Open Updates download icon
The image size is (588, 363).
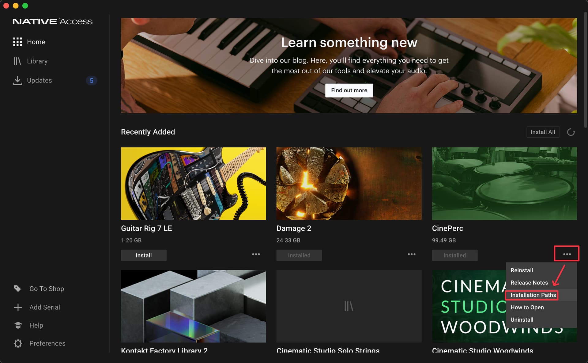click(x=17, y=80)
